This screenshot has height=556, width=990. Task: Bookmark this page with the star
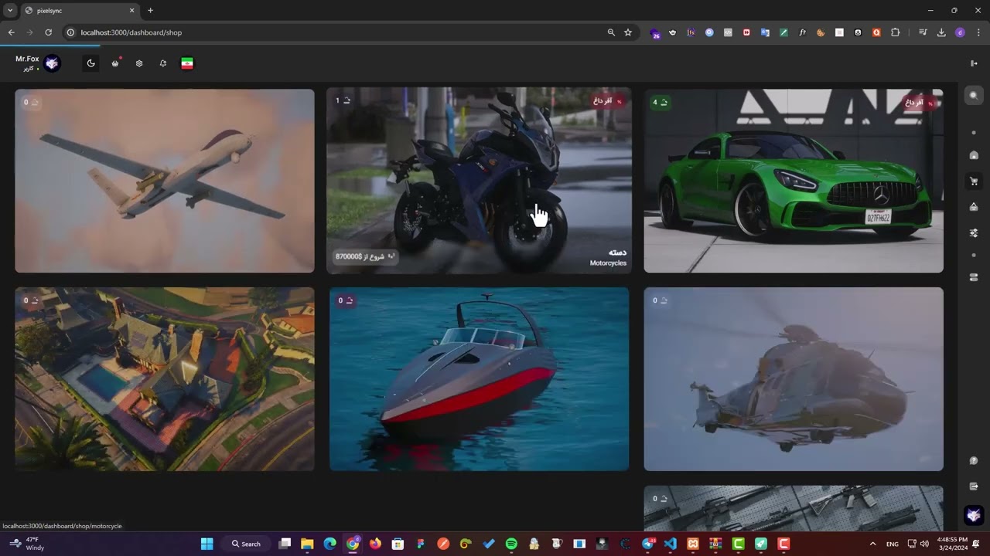628,32
